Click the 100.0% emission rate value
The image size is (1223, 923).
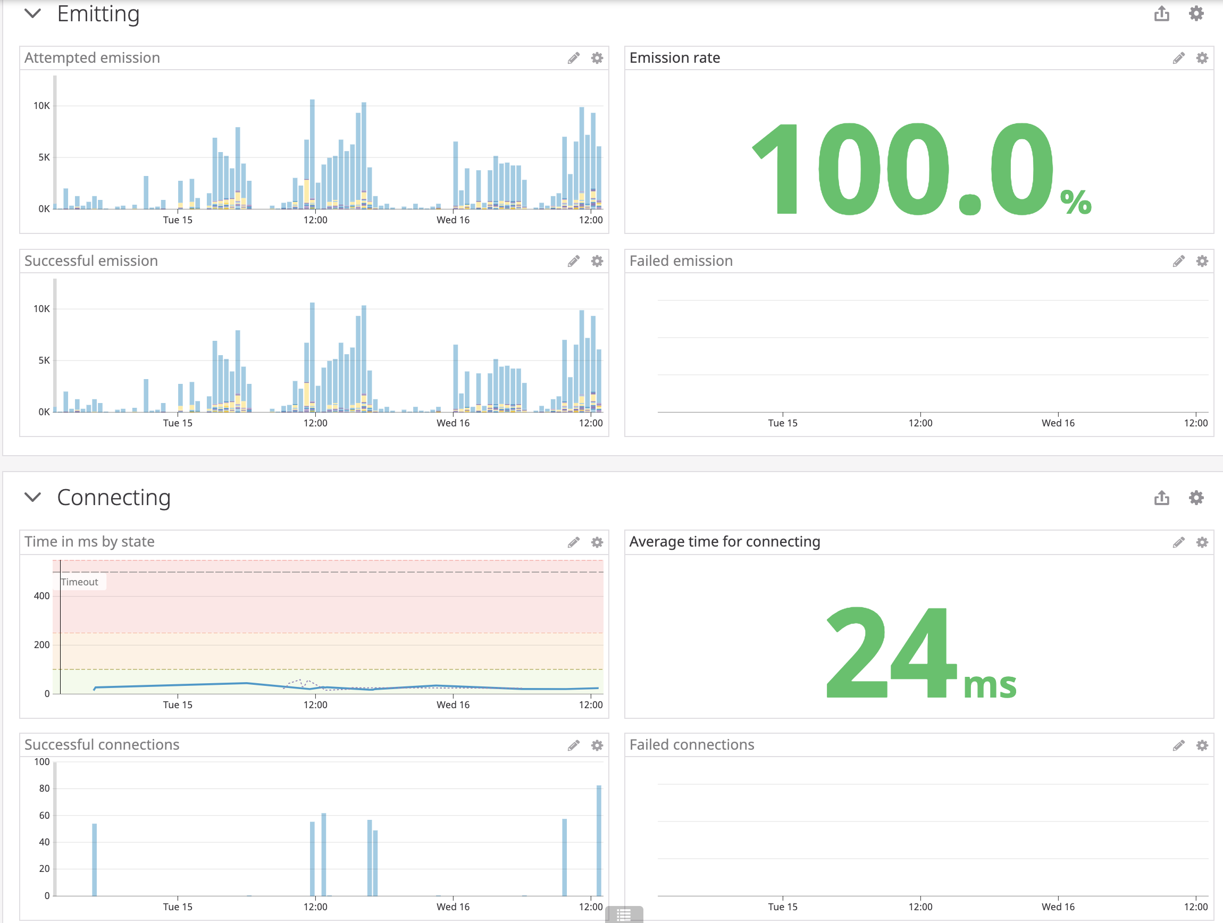click(x=921, y=169)
